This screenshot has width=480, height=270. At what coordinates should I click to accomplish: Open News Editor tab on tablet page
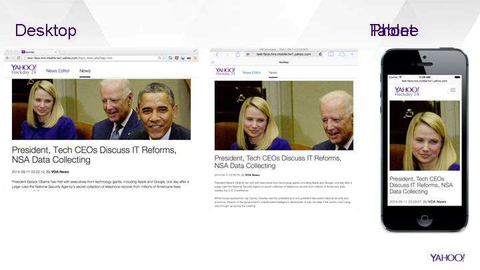click(x=251, y=72)
